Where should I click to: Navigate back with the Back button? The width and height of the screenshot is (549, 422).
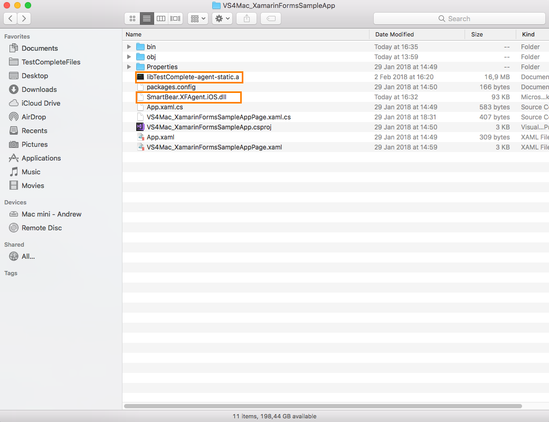point(10,18)
